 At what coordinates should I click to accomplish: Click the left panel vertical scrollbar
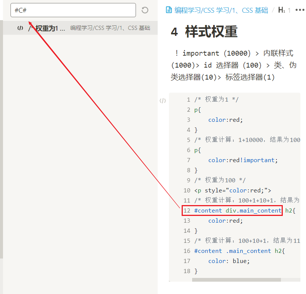click(x=1, y=139)
